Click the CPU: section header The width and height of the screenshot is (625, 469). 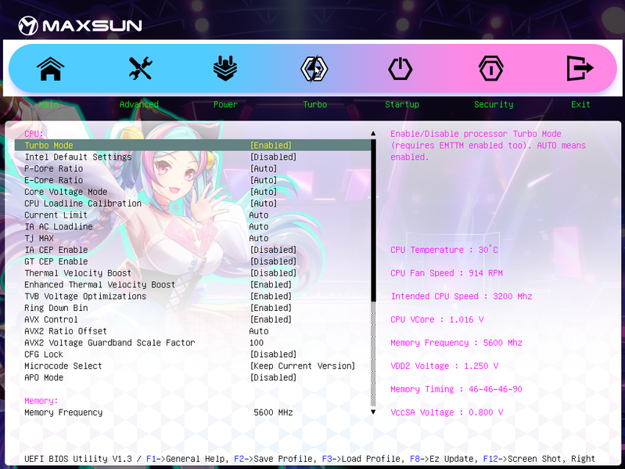(34, 134)
